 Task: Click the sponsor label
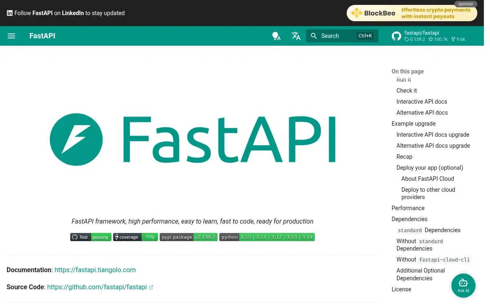point(466,4)
